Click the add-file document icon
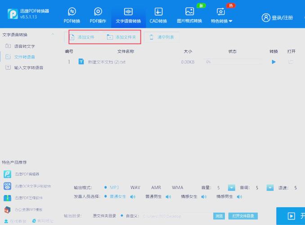 click(x=72, y=37)
